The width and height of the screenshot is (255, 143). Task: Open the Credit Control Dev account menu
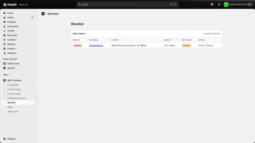pyautogui.click(x=238, y=4)
